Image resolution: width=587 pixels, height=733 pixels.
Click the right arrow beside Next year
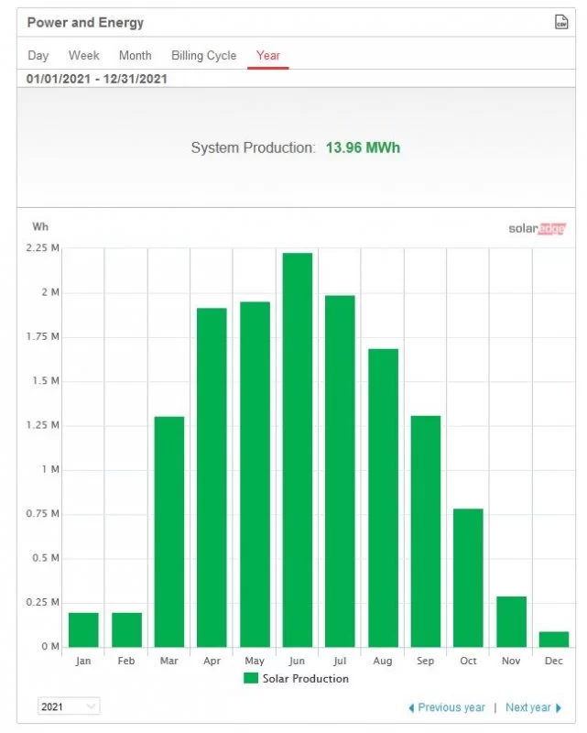click(559, 707)
